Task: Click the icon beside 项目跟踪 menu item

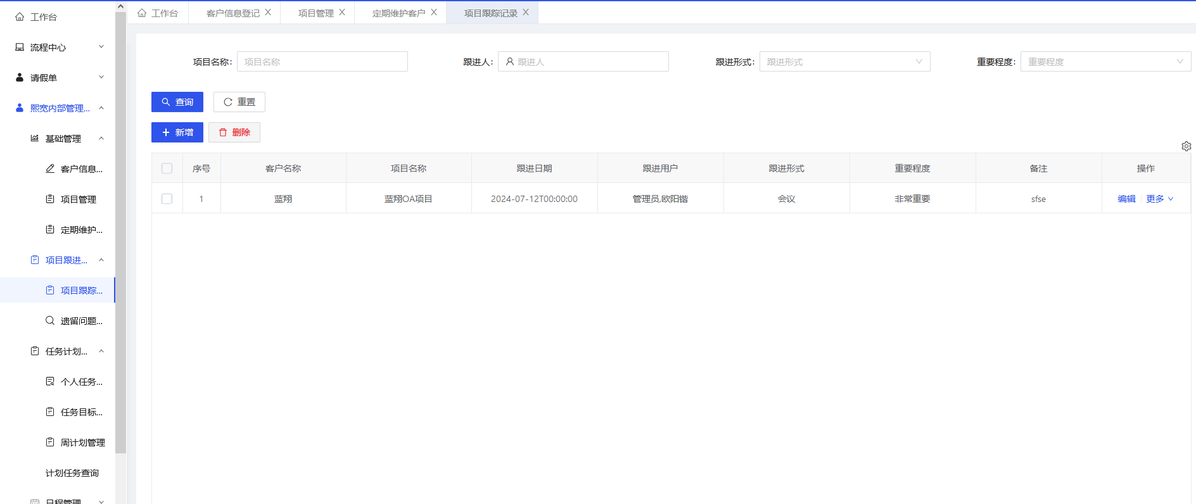Action: [x=50, y=291]
